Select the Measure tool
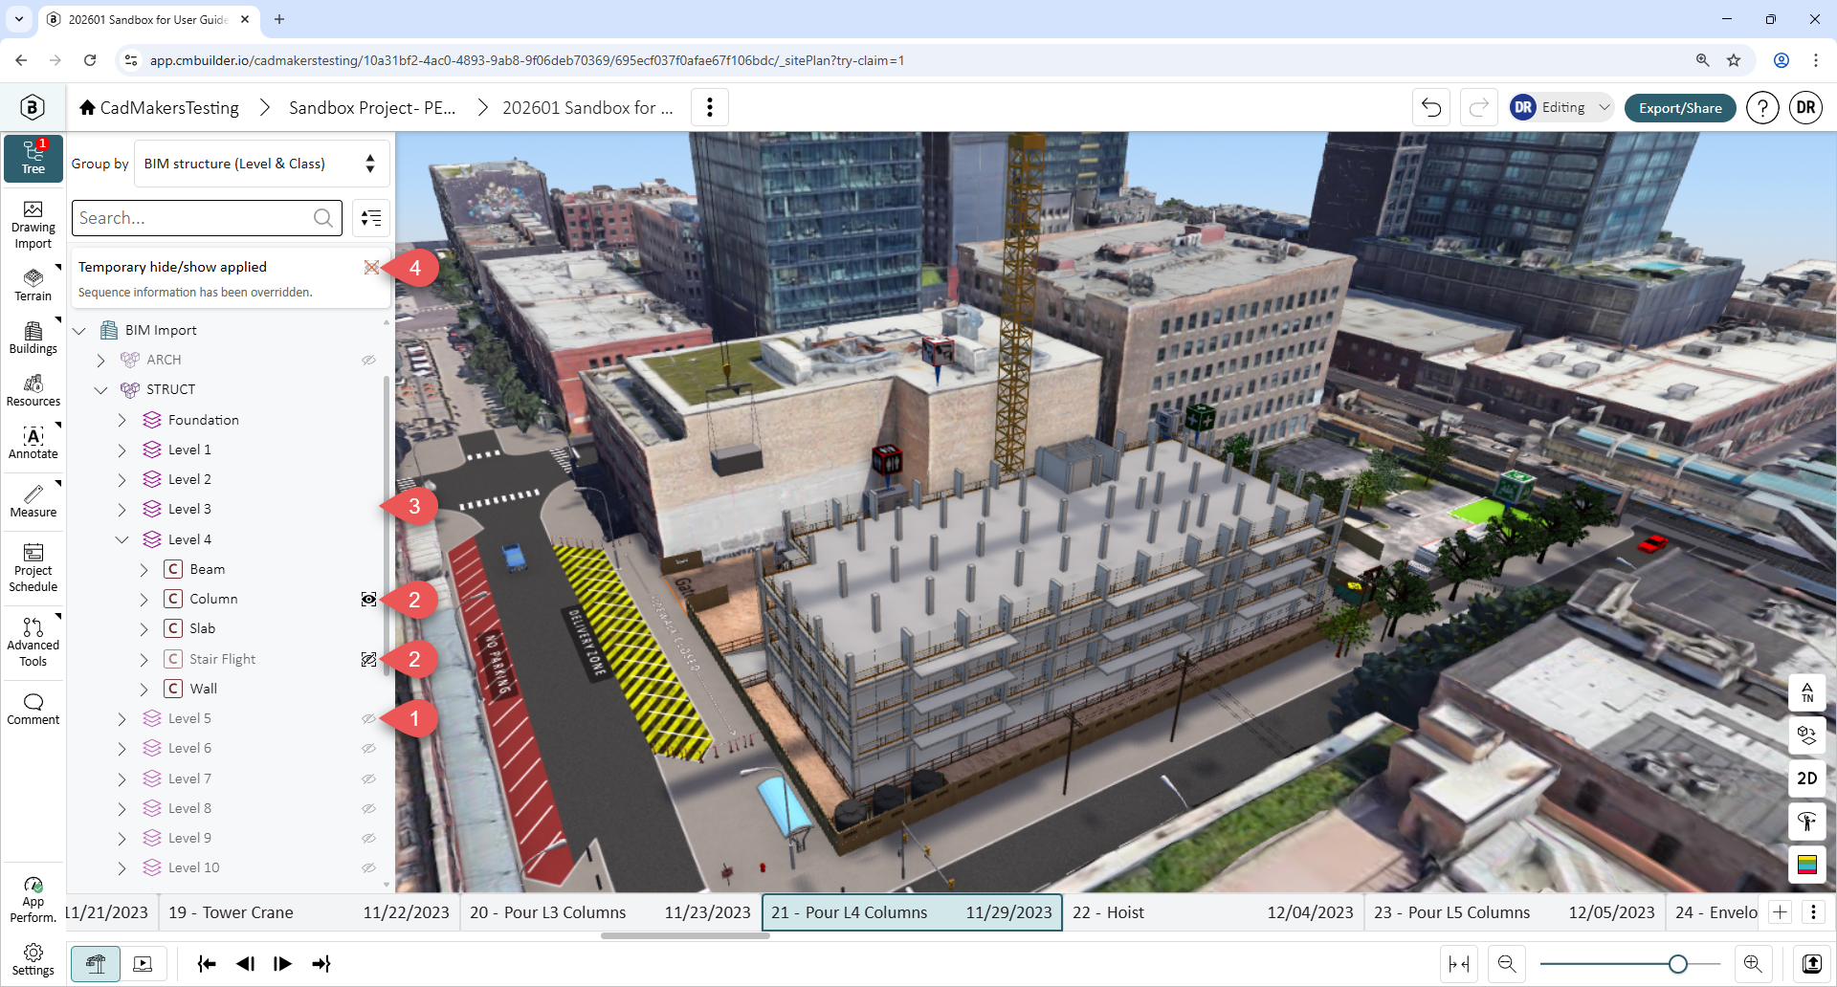This screenshot has height=987, width=1837. (33, 501)
